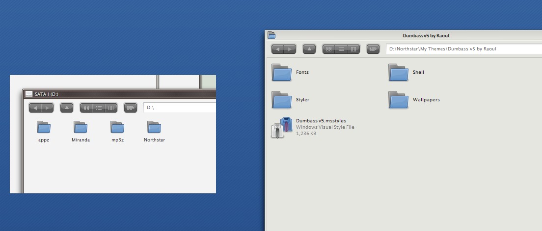Click the Styler folder label
542x231 pixels.
pyautogui.click(x=302, y=100)
